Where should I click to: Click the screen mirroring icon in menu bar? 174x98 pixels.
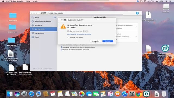pos(141,1)
